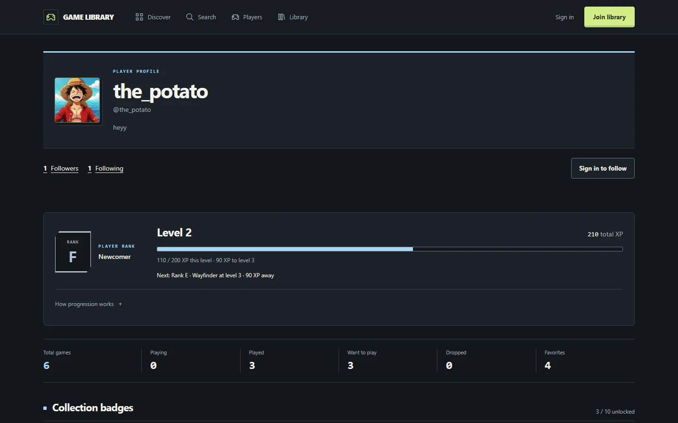Click the Rank F badge
This screenshot has height=423, width=678.
73,252
